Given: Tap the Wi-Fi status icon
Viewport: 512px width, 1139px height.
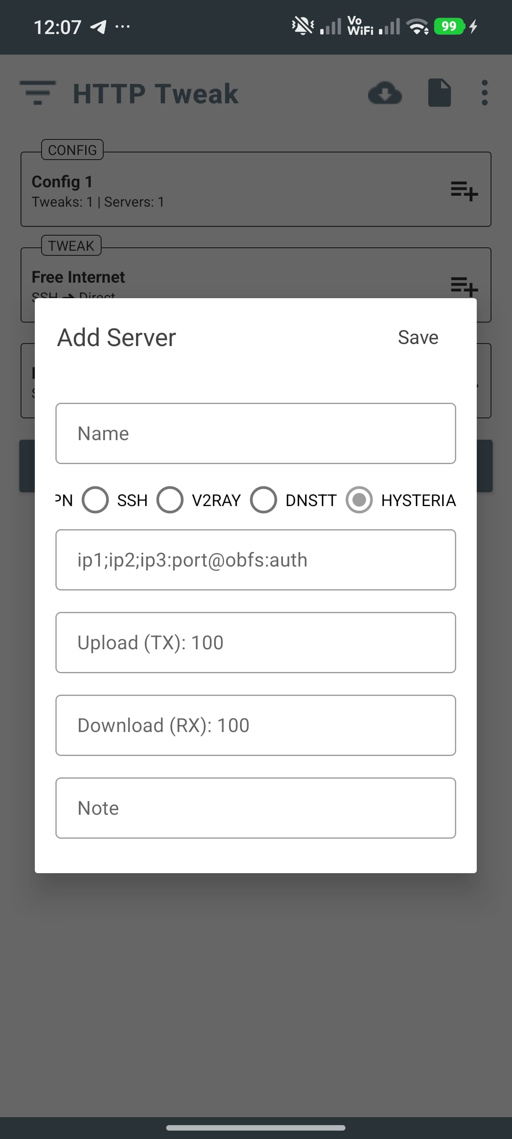Looking at the screenshot, I should tap(418, 26).
